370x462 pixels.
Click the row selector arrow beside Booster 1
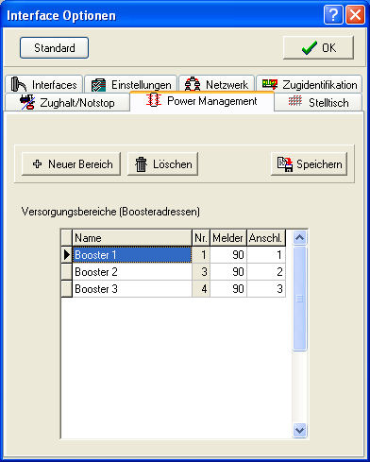coord(67,255)
